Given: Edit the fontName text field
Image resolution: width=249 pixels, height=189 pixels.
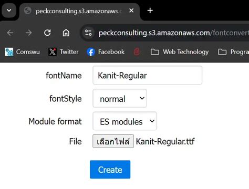Looking at the screenshot, I should coord(148,76).
